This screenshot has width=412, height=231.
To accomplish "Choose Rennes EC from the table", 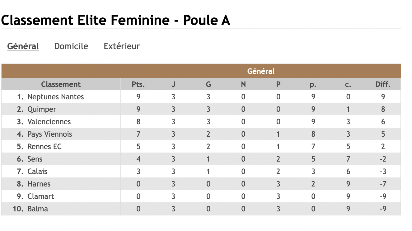I will point(44,147).
